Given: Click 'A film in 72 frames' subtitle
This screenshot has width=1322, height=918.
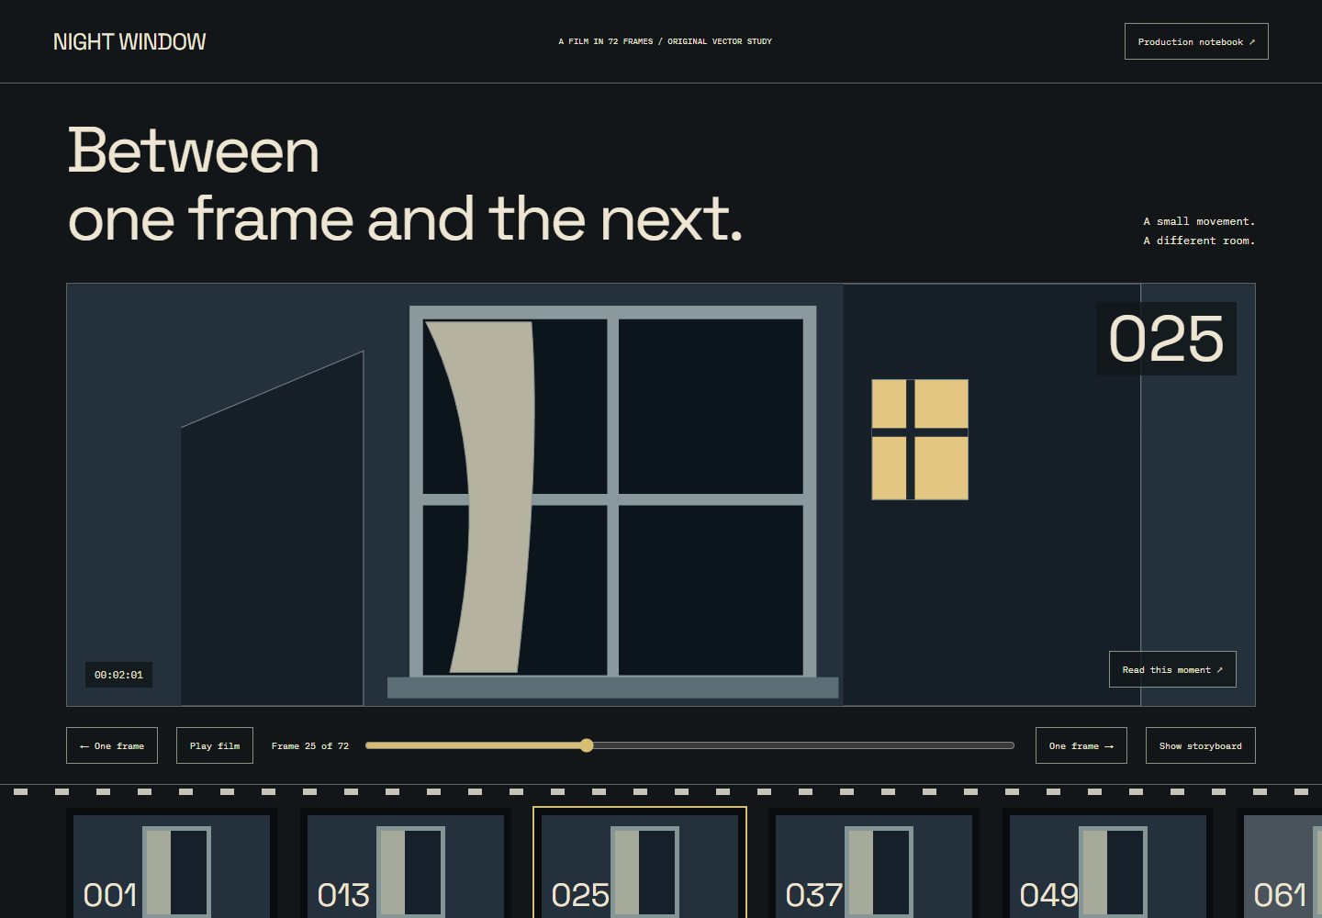Looking at the screenshot, I should pos(665,41).
